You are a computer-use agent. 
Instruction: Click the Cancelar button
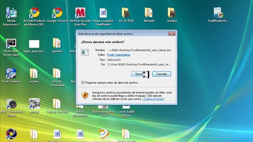point(162,74)
